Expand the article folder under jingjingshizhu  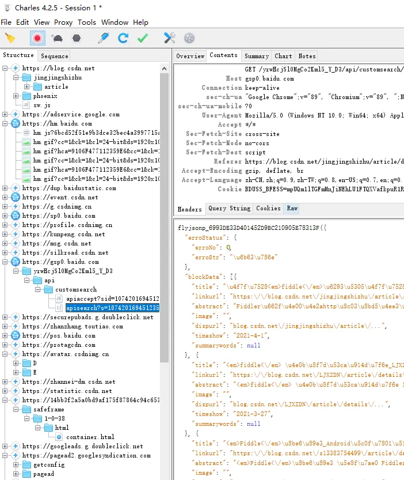[27, 86]
